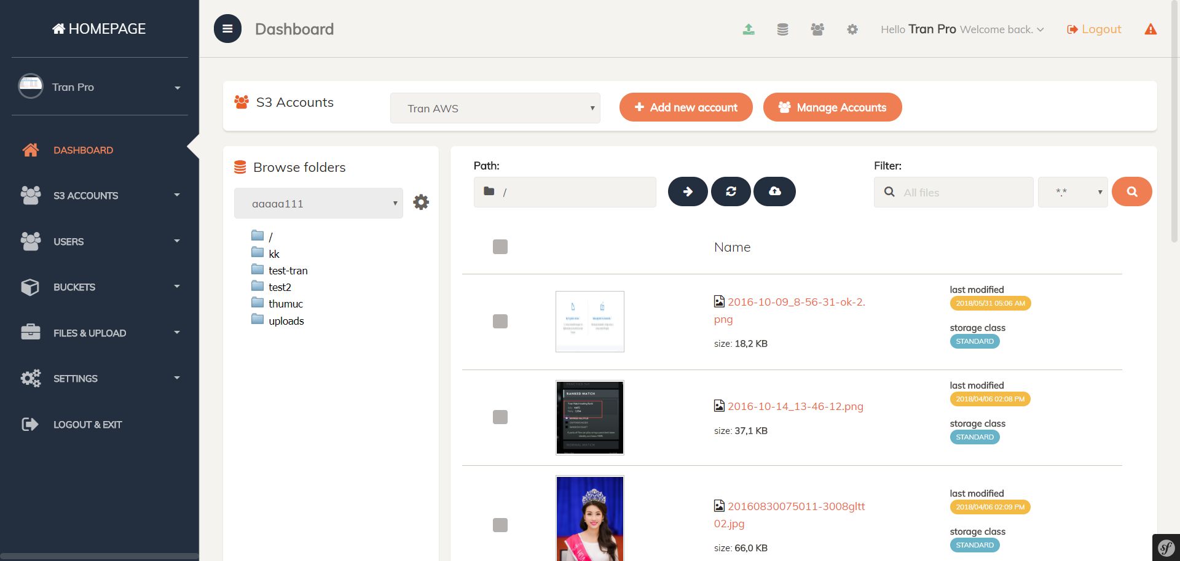The height and width of the screenshot is (561, 1180).
Task: Open the *.* file type dropdown
Action: [x=1072, y=192]
